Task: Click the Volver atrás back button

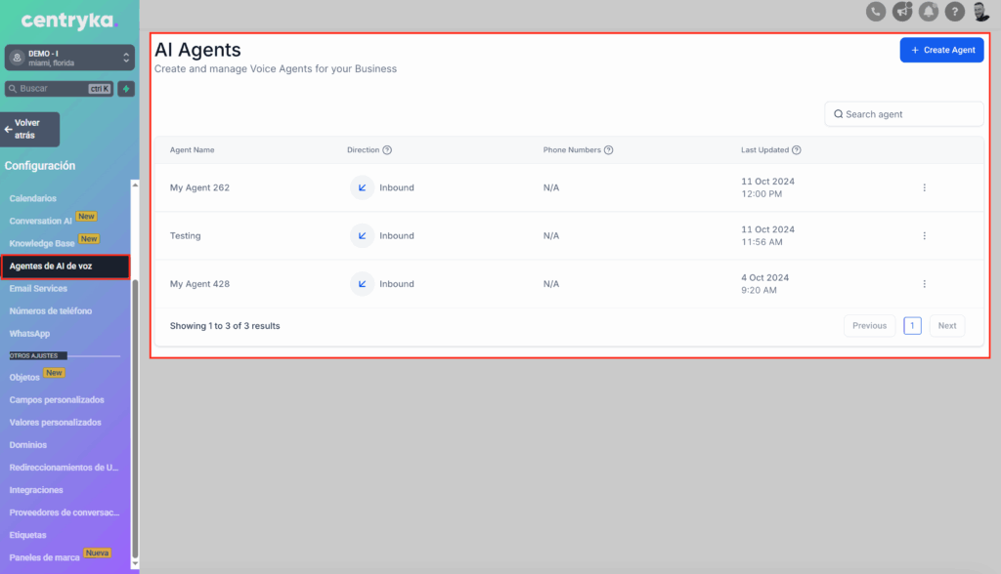Action: tap(31, 129)
